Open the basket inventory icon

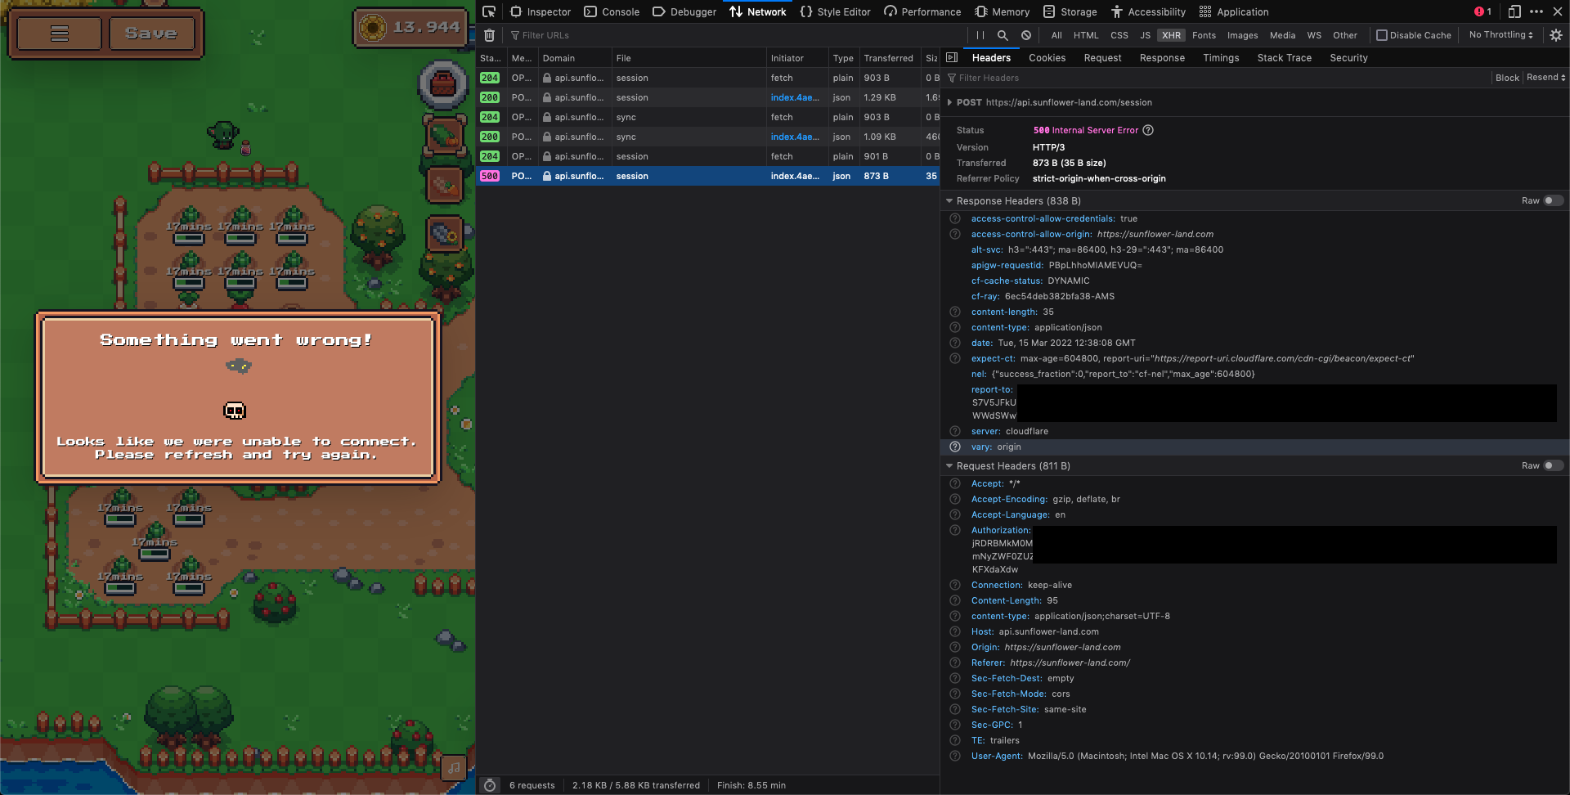tap(442, 83)
